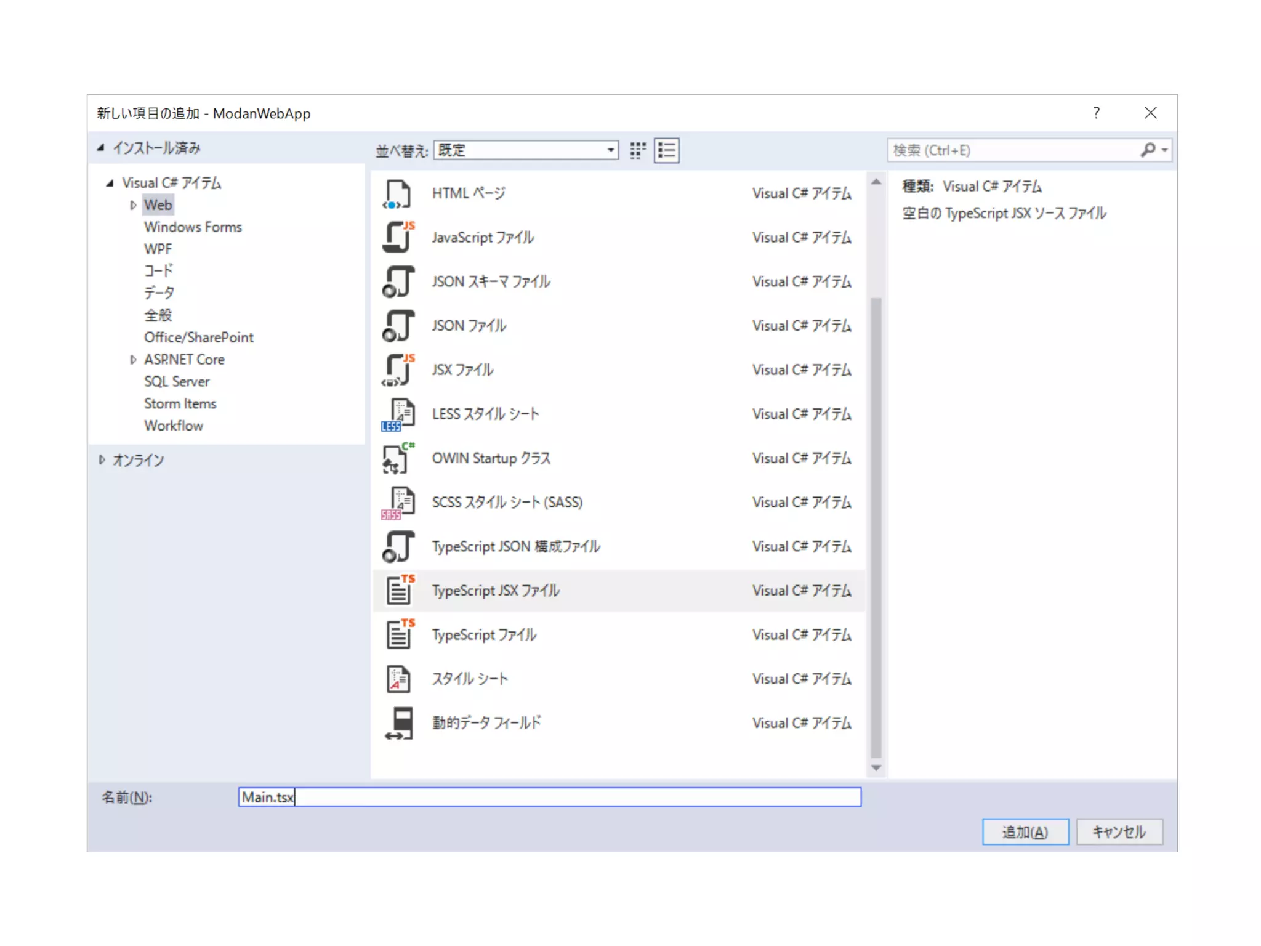Select SQL Server category
1261x946 pixels.
(x=177, y=382)
